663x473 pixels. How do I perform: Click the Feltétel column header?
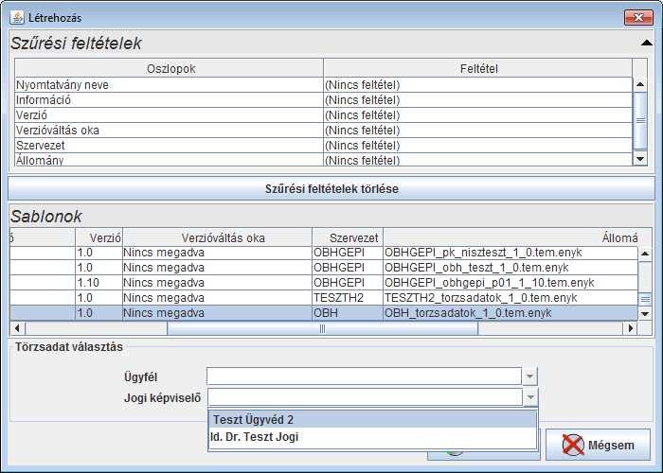pos(478,68)
